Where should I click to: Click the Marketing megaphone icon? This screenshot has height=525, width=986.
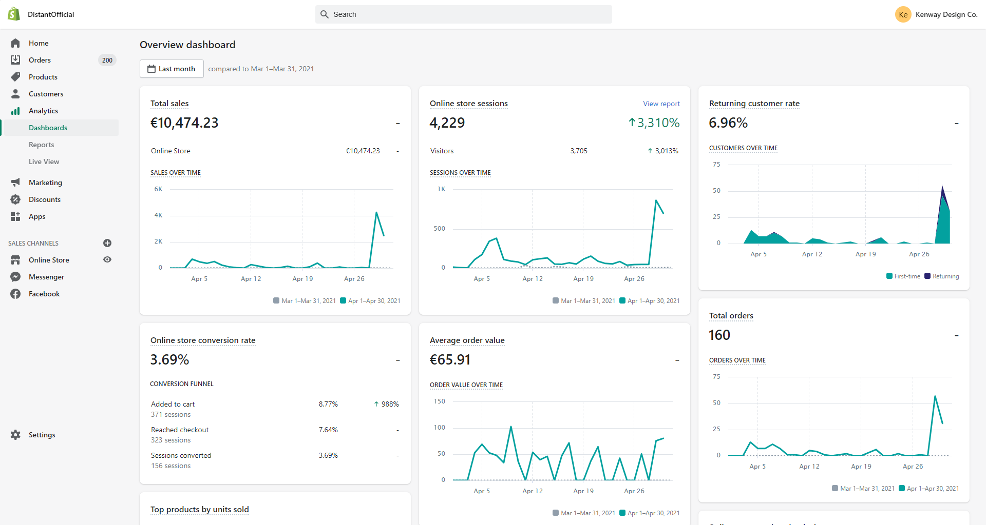tap(15, 183)
